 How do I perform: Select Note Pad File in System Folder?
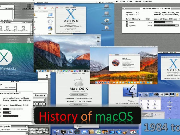8,29
